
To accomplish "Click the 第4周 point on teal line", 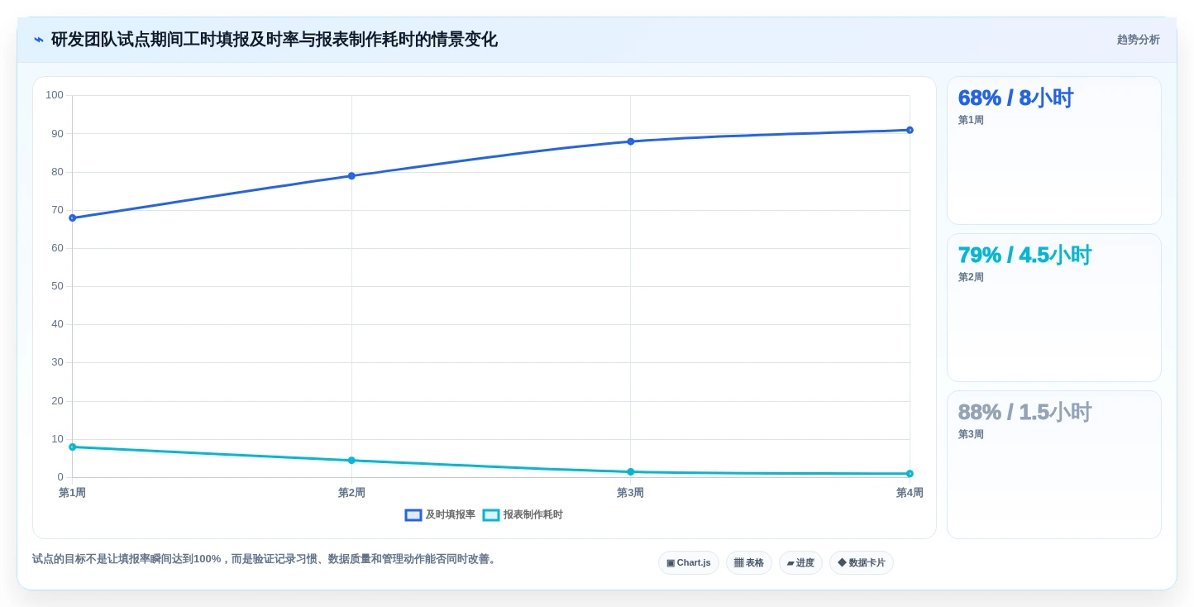I will tap(910, 474).
